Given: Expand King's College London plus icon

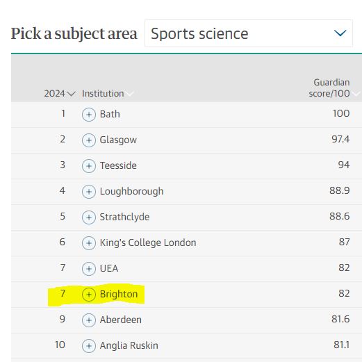Looking at the screenshot, I should click(89, 243).
